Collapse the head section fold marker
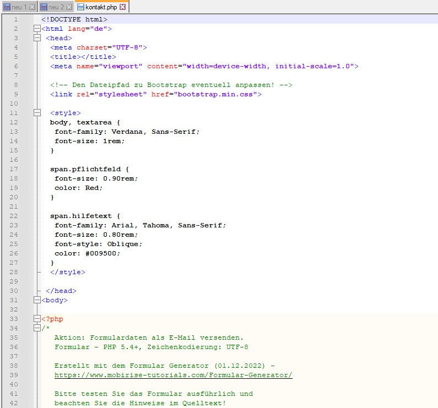The height and width of the screenshot is (408, 438). (x=37, y=38)
